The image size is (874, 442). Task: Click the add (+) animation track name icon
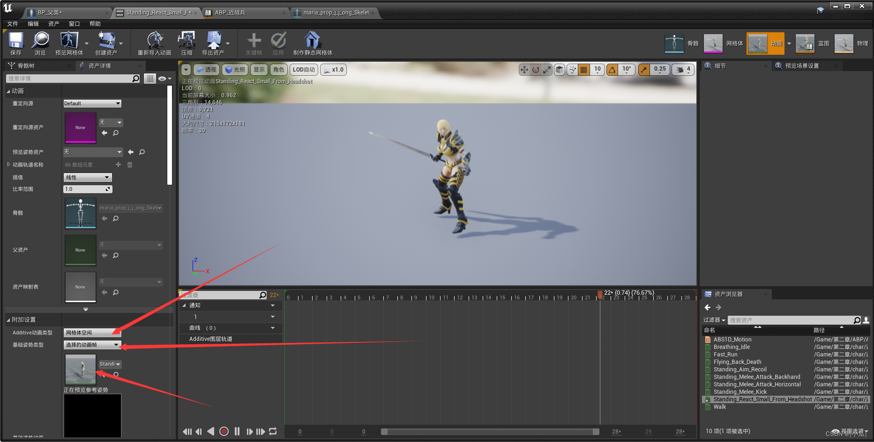pyautogui.click(x=118, y=165)
